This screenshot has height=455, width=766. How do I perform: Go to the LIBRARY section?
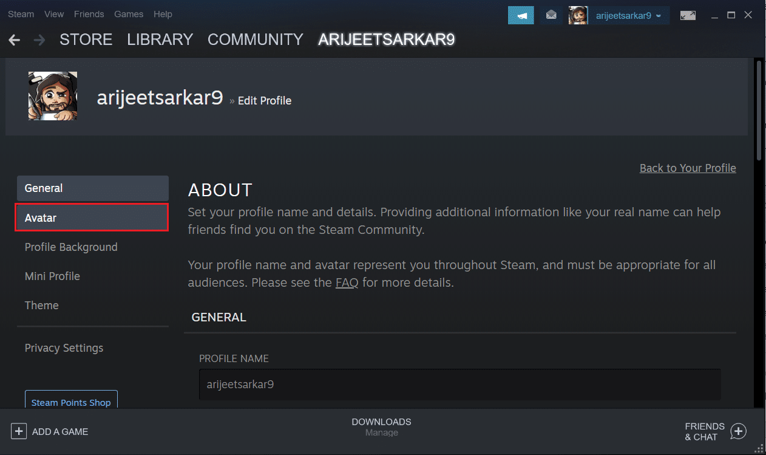(x=160, y=40)
